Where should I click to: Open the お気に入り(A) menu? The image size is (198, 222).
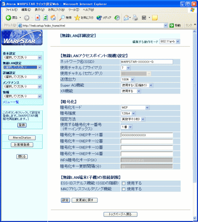[x=56, y=10]
